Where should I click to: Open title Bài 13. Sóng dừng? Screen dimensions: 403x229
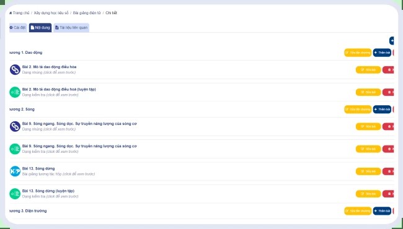tap(38, 168)
